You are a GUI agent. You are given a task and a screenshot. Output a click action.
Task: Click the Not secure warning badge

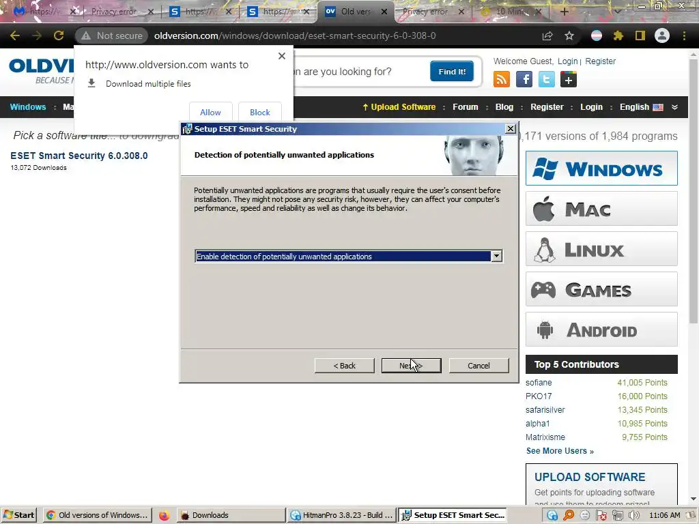tap(111, 35)
